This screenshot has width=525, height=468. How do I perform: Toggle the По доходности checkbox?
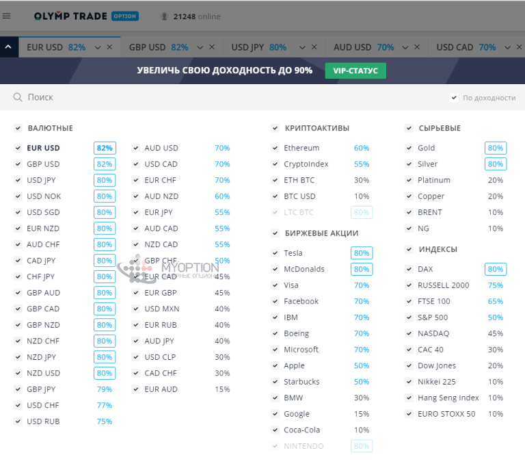[454, 98]
